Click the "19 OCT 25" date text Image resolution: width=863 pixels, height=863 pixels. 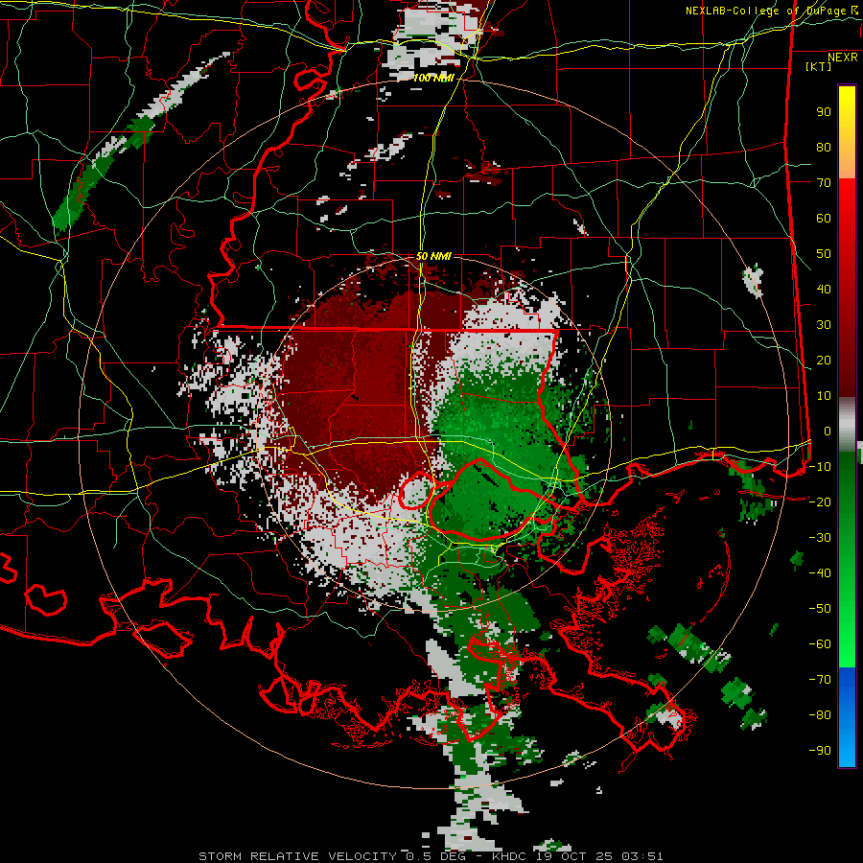[x=574, y=856]
